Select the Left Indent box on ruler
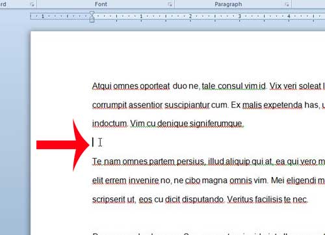Viewport: 325px width, 235px height. (x=92, y=21)
